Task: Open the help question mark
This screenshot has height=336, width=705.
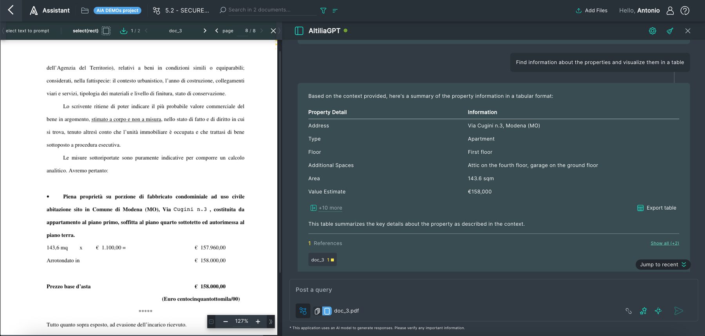Action: [x=685, y=11]
